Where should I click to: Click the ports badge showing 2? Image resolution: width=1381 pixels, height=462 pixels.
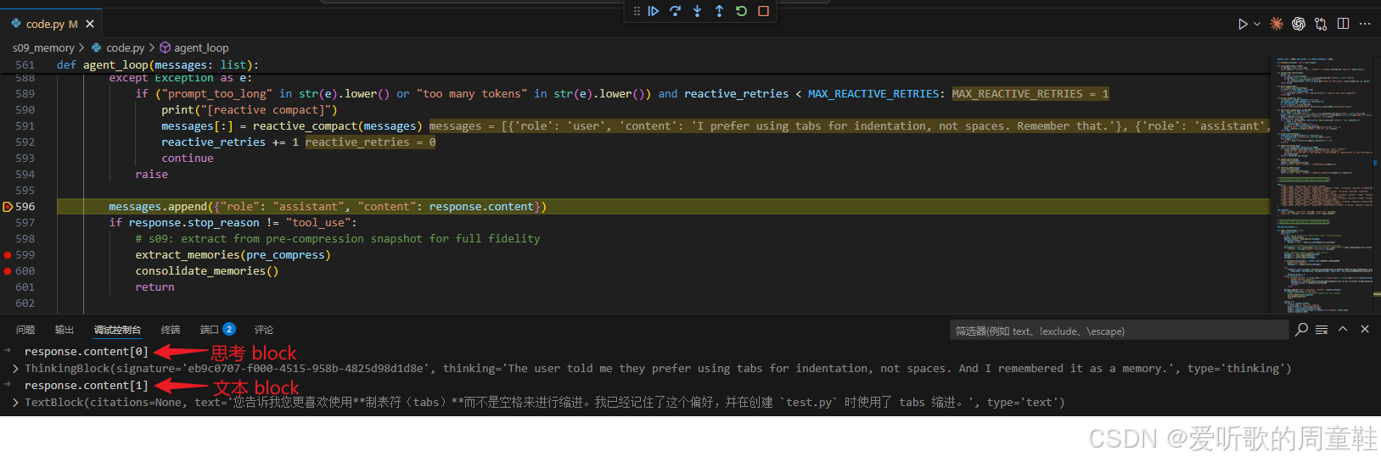[229, 329]
